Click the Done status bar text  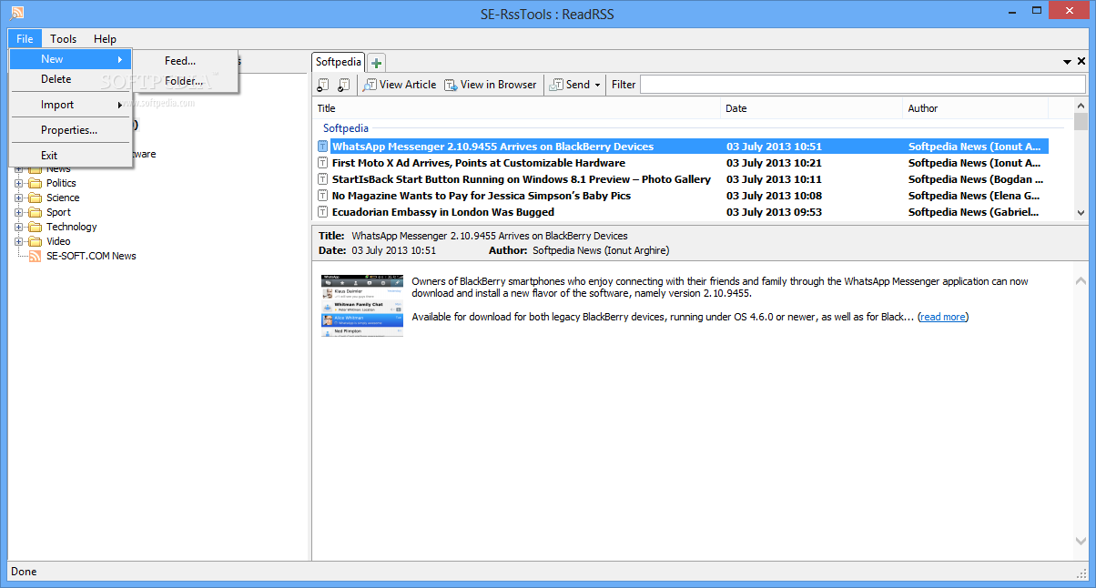[24, 572]
